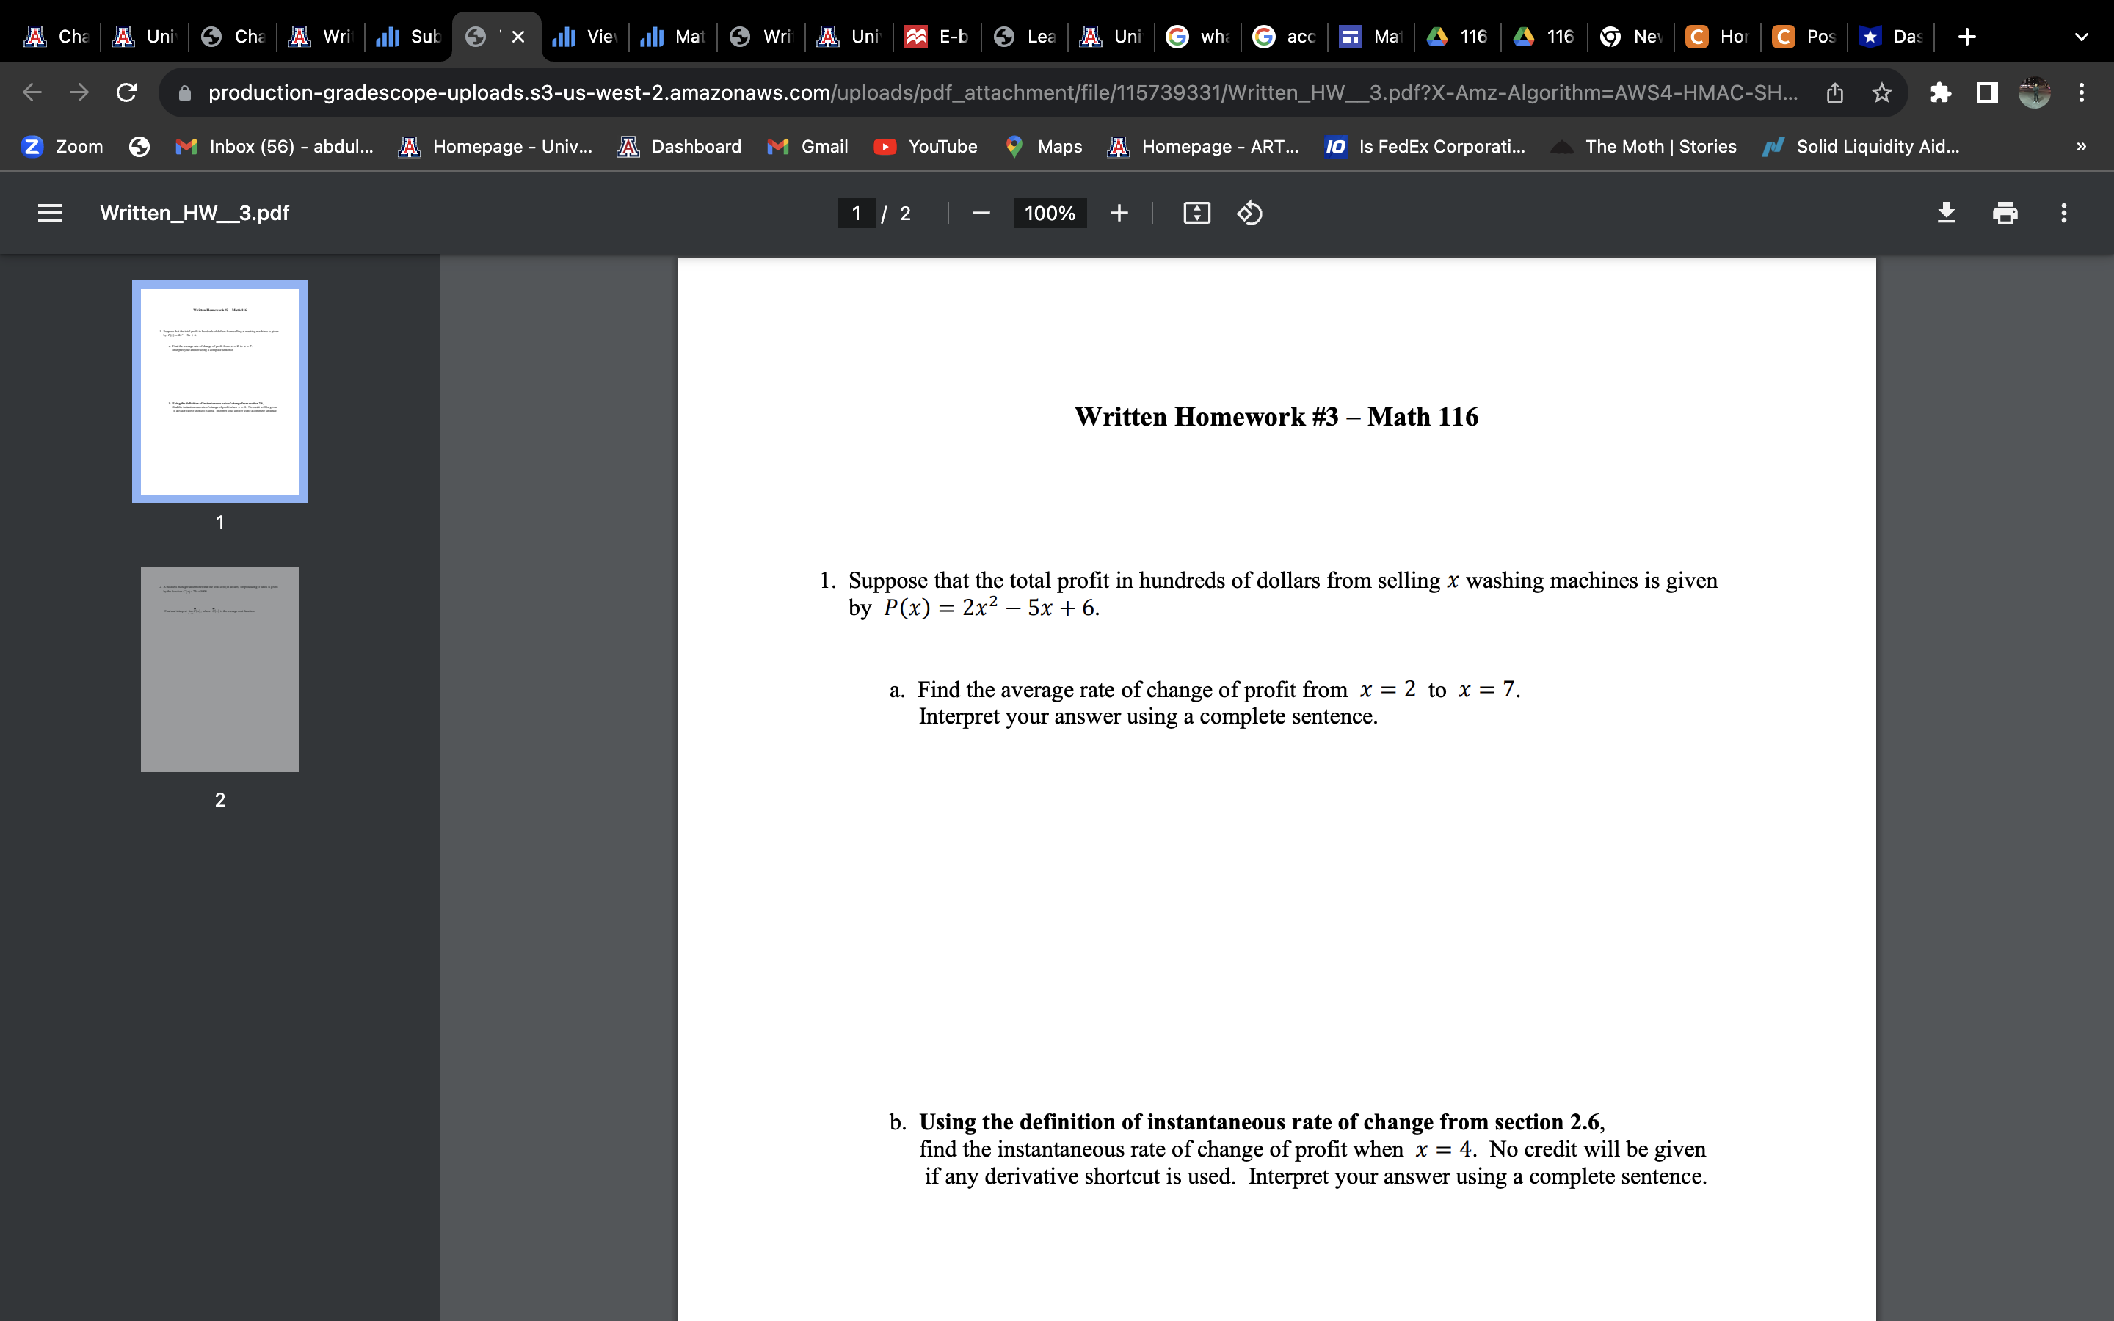Click the print PDF icon

(x=2005, y=213)
